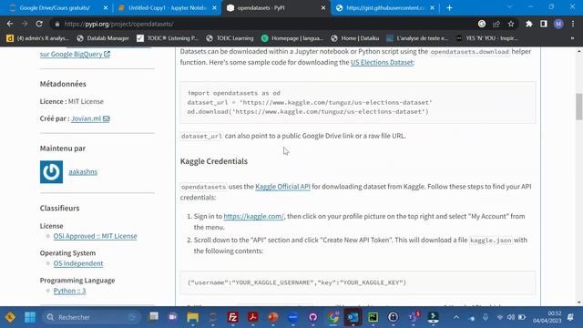The image size is (583, 328).
Task: Open a new browser tab
Action: point(449,7)
